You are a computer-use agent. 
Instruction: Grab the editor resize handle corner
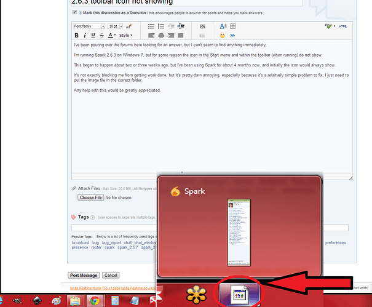(350, 178)
